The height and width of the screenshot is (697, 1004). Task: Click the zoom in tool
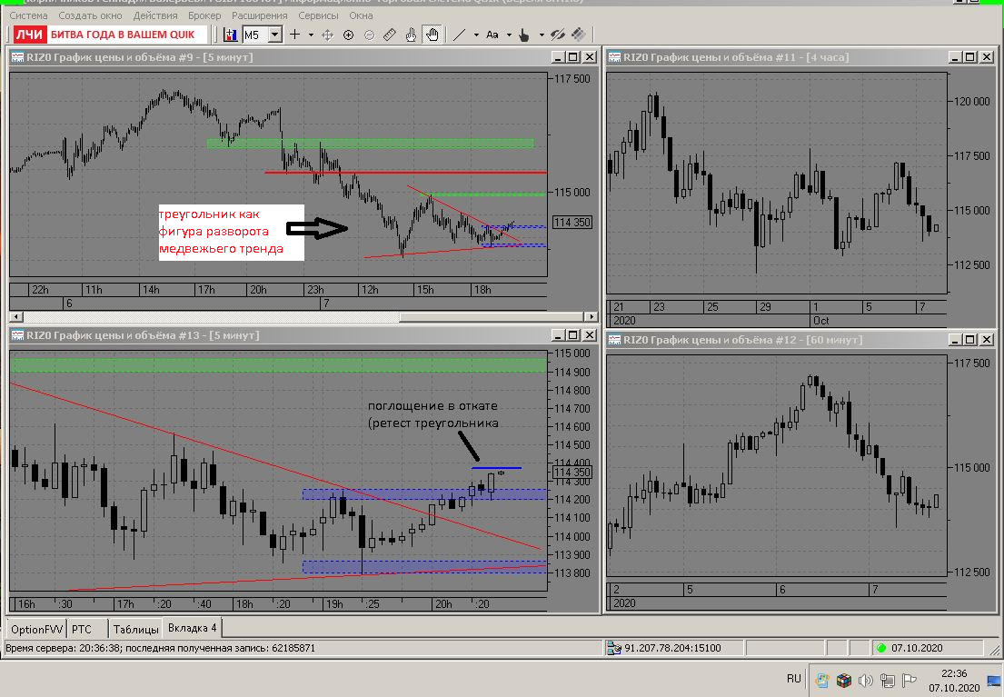[x=348, y=35]
